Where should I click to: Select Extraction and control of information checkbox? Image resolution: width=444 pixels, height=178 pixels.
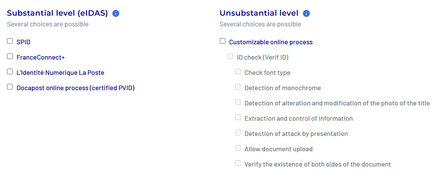(238, 118)
